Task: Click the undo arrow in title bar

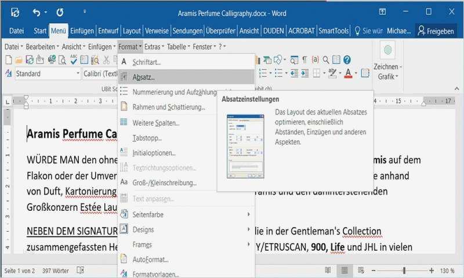Action: pyautogui.click(x=36, y=12)
